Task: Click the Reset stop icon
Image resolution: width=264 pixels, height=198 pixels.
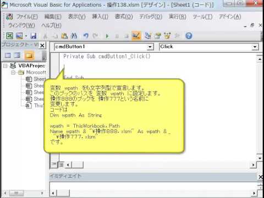Action: (x=126, y=36)
